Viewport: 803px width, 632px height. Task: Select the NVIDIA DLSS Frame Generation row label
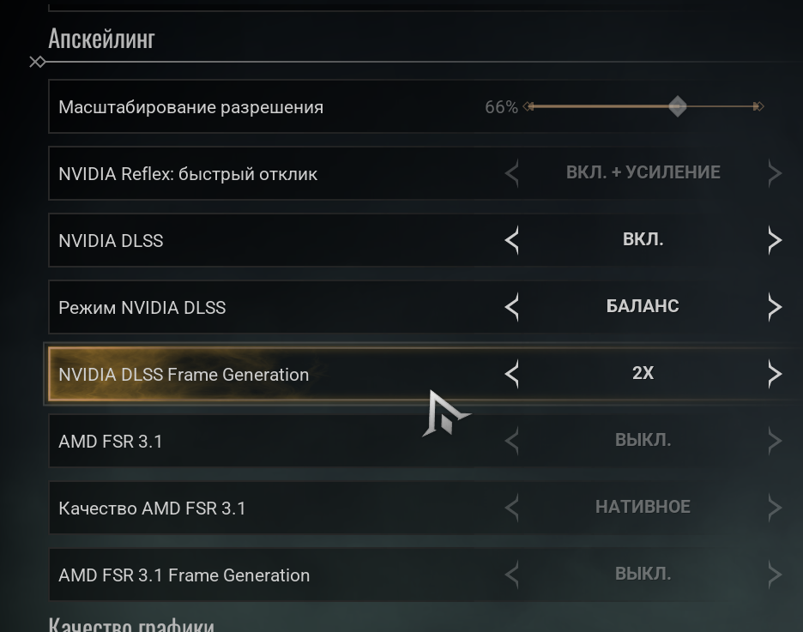pyautogui.click(x=184, y=375)
